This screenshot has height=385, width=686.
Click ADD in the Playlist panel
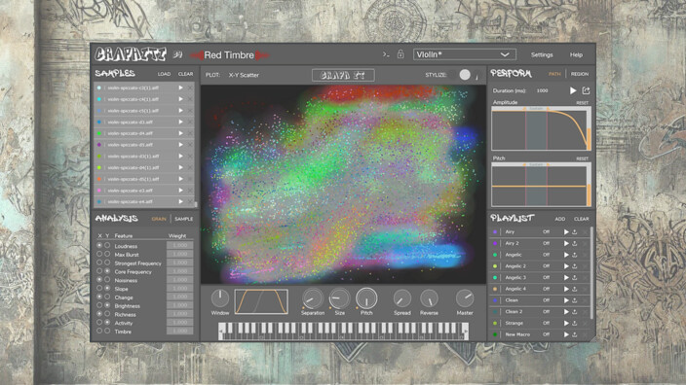pyautogui.click(x=560, y=219)
